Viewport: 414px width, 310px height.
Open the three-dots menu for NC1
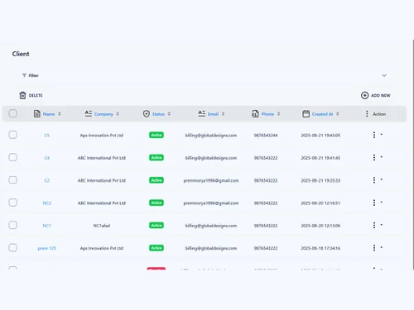point(374,225)
